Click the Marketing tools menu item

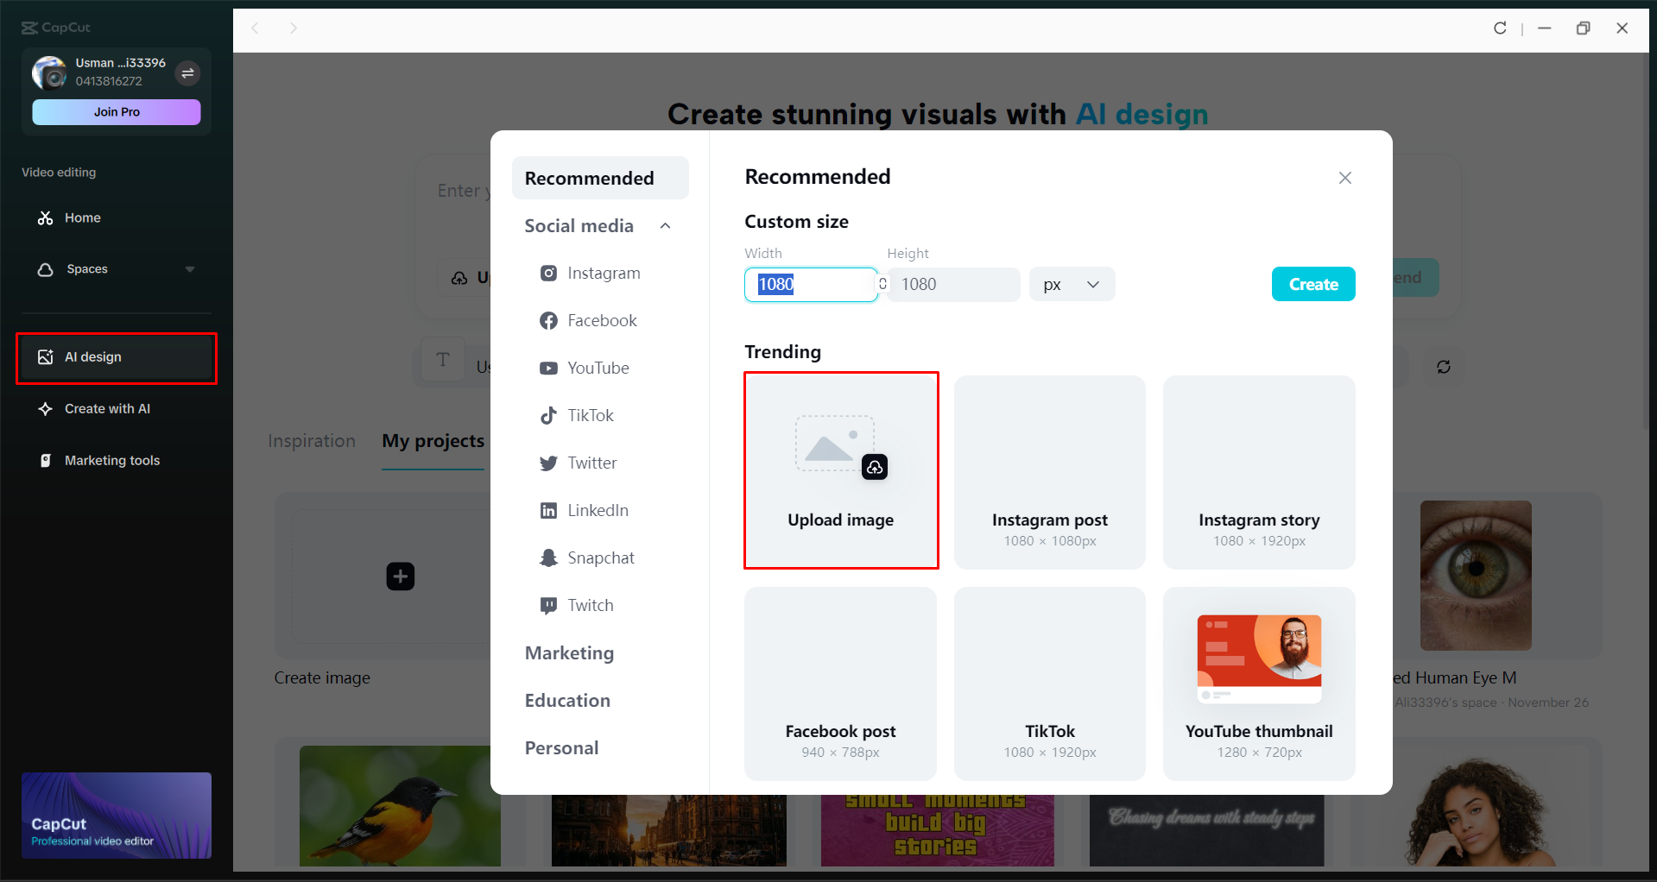click(x=117, y=461)
